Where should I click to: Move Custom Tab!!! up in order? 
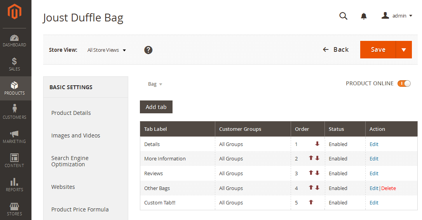tap(311, 202)
